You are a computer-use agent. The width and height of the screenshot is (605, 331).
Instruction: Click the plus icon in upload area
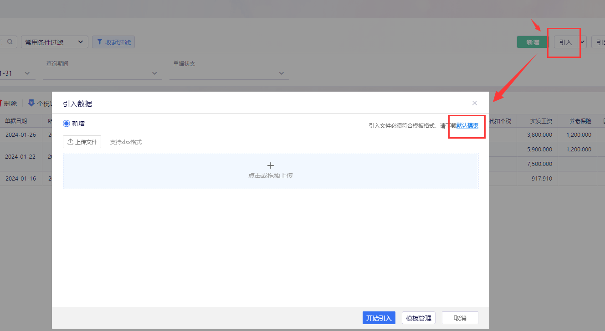pyautogui.click(x=270, y=165)
